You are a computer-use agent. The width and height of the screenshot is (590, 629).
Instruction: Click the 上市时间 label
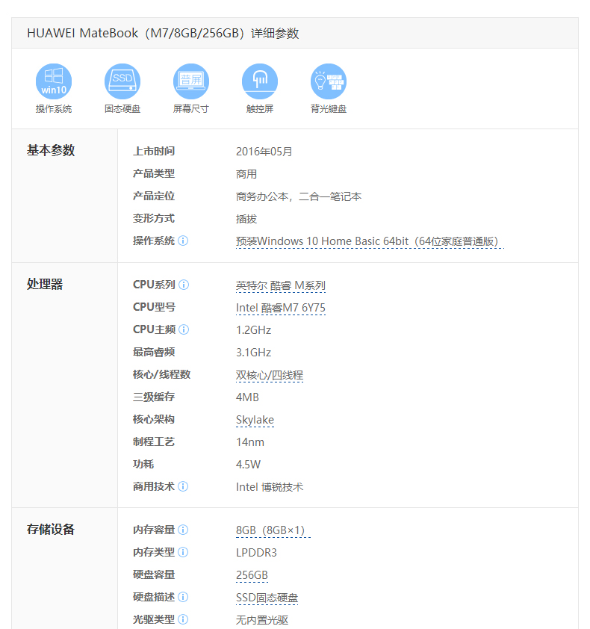[x=154, y=151]
